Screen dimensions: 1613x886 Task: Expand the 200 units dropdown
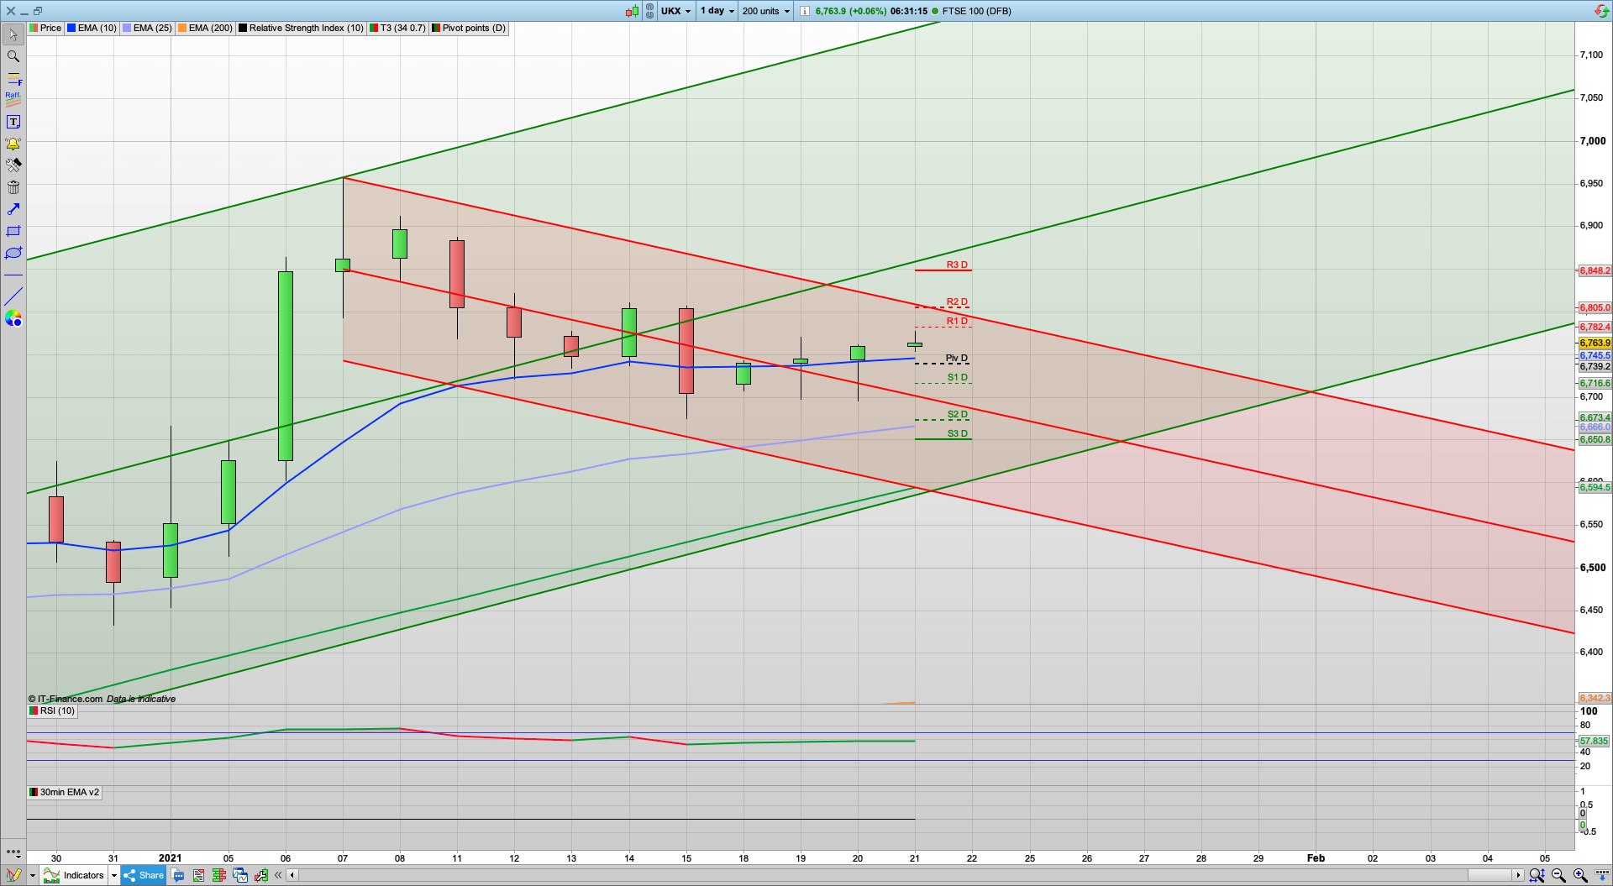coord(765,11)
